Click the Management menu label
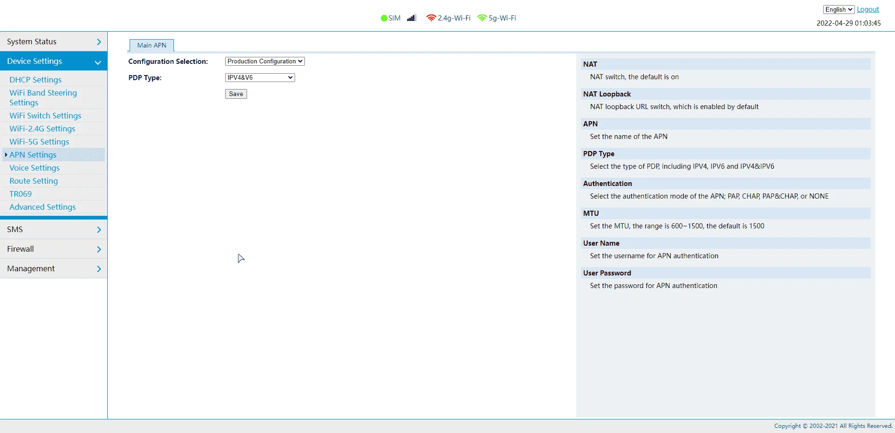895x433 pixels. 31,268
